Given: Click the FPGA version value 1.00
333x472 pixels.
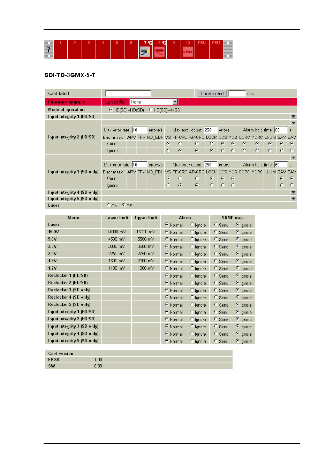Looking at the screenshot, I should pos(98,360).
